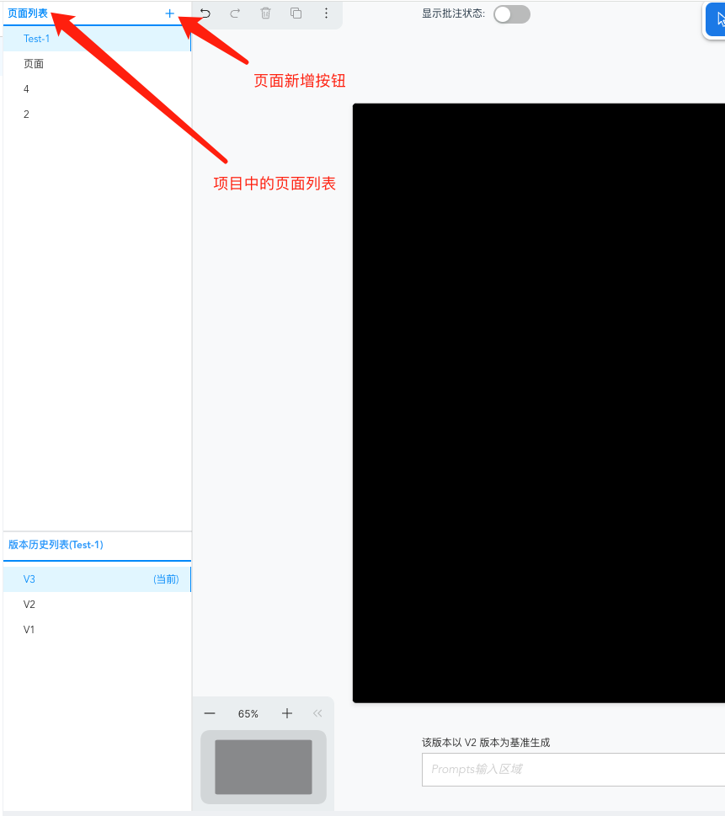Open the three-dot more options icon
The width and height of the screenshot is (725, 816).
[326, 14]
